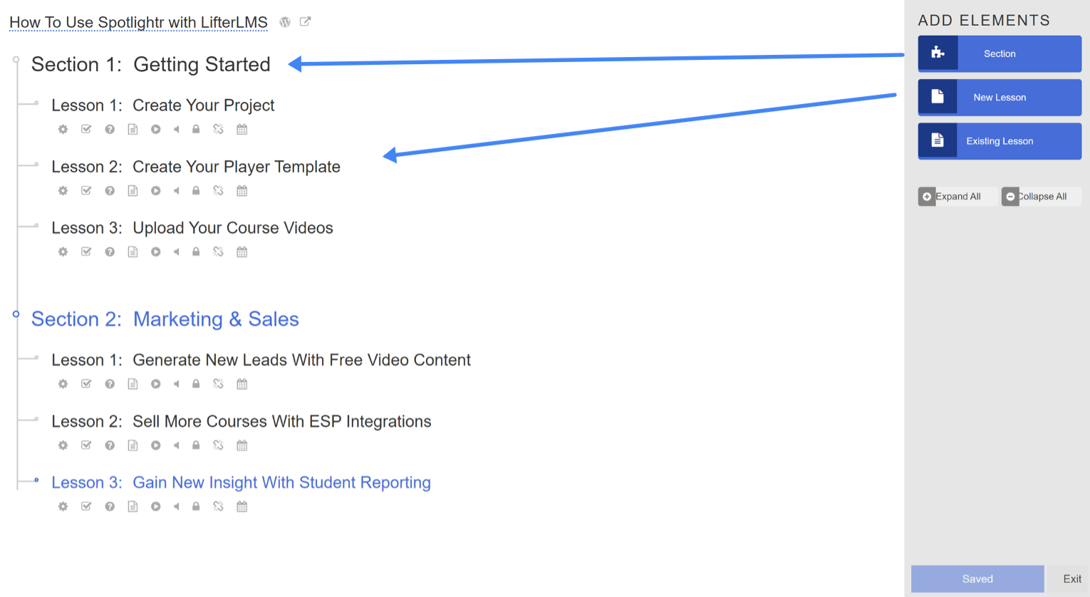1090x597 pixels.
Task: Select lesson title Create Your Player Template
Action: (237, 167)
